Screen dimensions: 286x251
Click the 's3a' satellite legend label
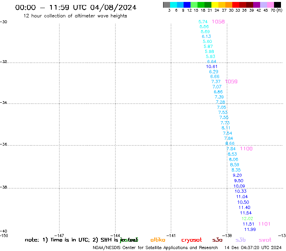[x=217, y=240]
